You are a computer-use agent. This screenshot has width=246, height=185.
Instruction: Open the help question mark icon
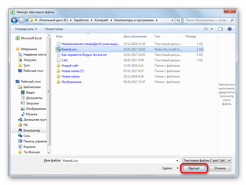(x=229, y=29)
